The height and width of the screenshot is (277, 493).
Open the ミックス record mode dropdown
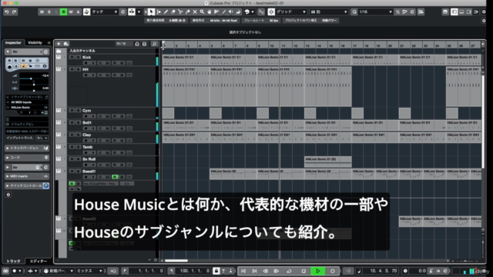89,271
